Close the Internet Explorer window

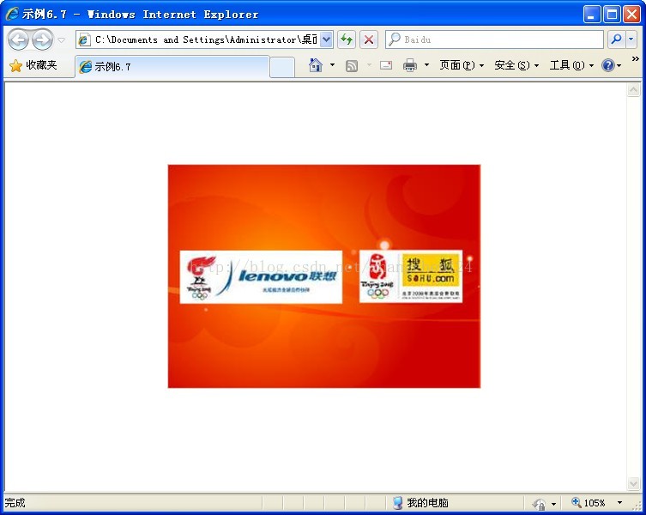(631, 15)
